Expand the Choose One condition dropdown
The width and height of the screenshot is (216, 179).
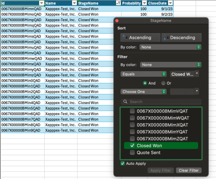[x=143, y=92]
